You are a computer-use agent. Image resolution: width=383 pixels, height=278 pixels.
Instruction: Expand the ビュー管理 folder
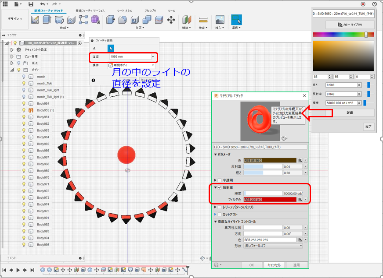click(x=12, y=56)
